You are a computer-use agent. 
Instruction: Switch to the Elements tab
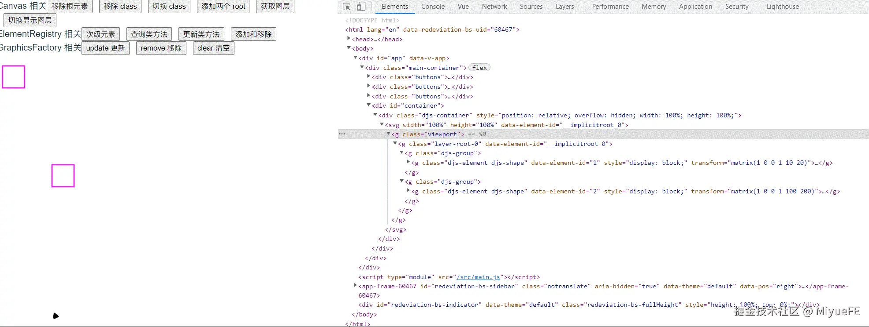click(395, 7)
